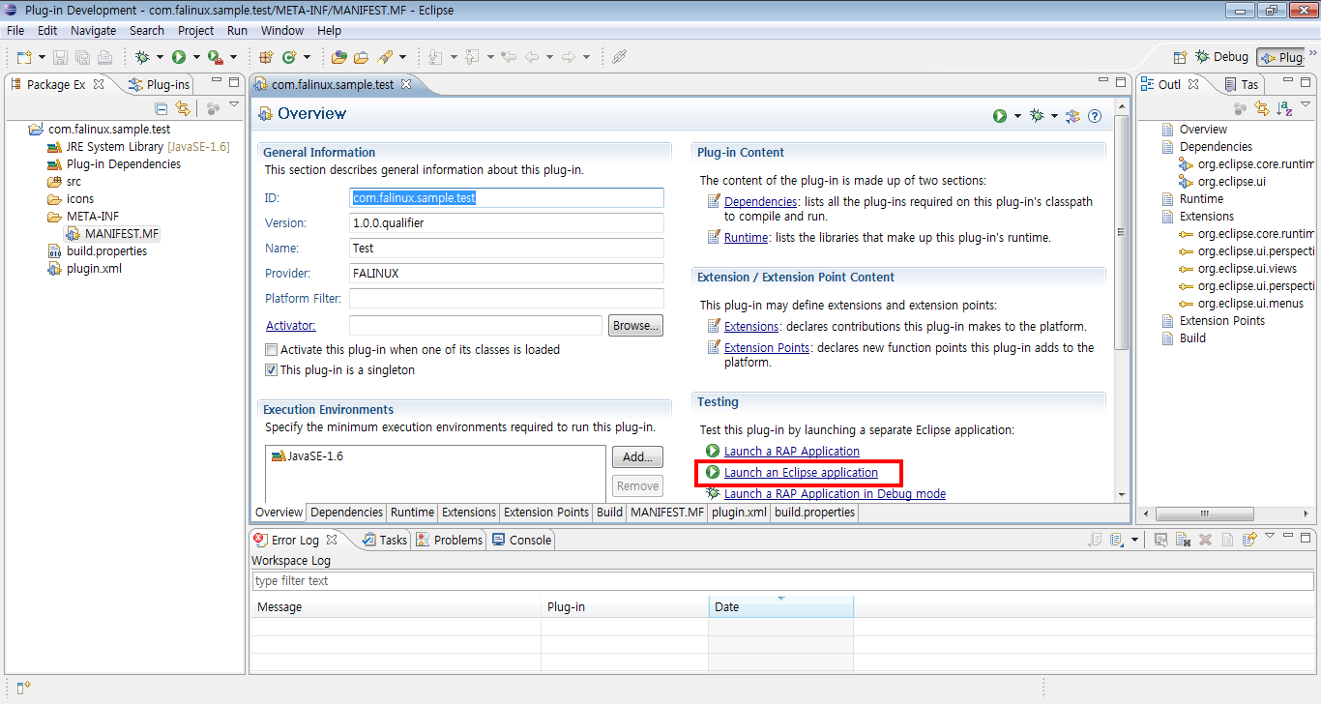Uncheck 'This plug-in is a singleton'
The image size is (1321, 704).
click(272, 370)
